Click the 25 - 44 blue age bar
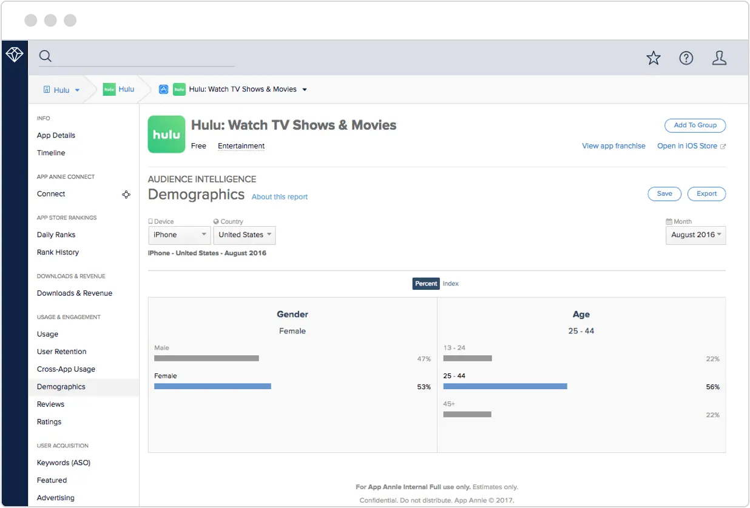Viewport: 750px width, 508px height. coord(505,387)
